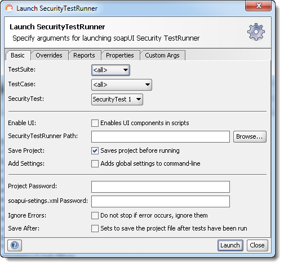Viewport: 284px width, 266px height.
Task: Click the help question mark icon
Action: (15, 245)
